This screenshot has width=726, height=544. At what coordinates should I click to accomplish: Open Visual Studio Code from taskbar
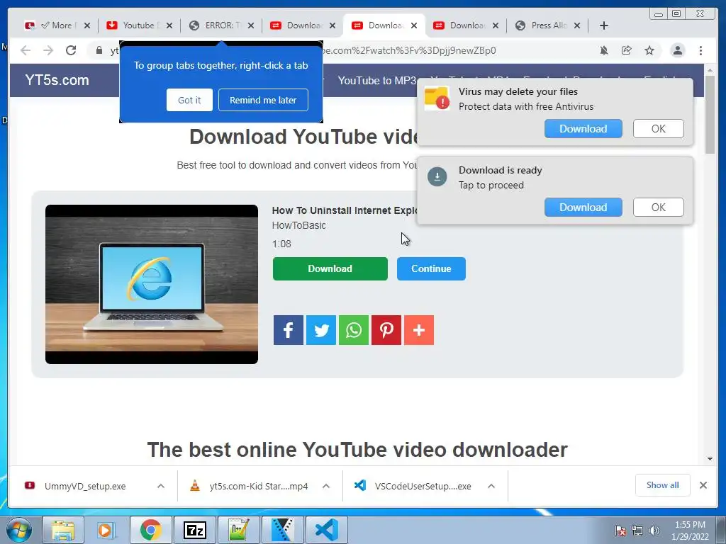pyautogui.click(x=326, y=530)
